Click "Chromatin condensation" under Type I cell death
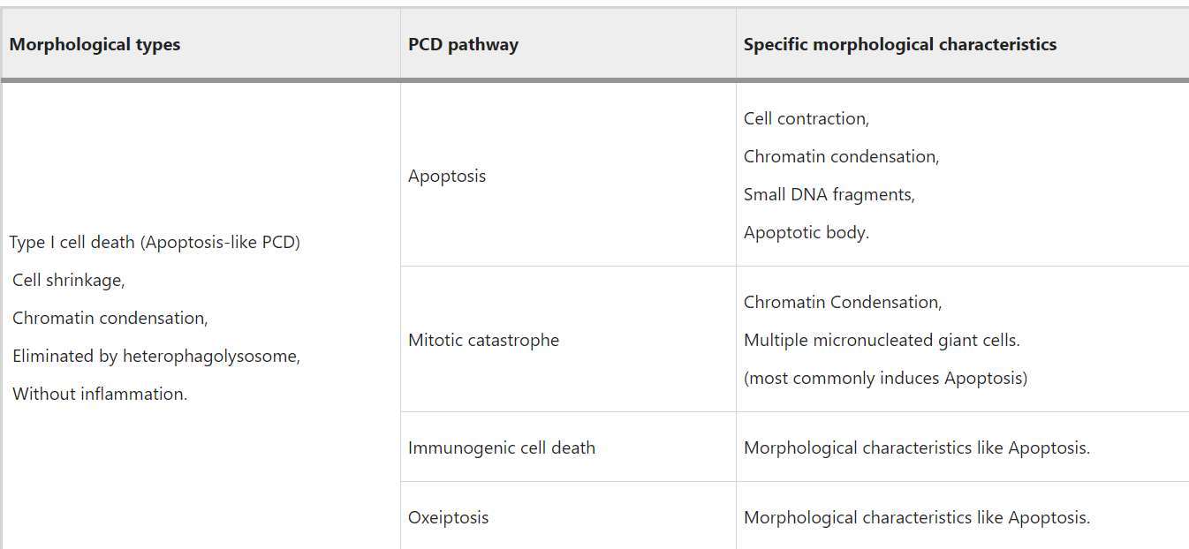The width and height of the screenshot is (1189, 549). coord(110,319)
